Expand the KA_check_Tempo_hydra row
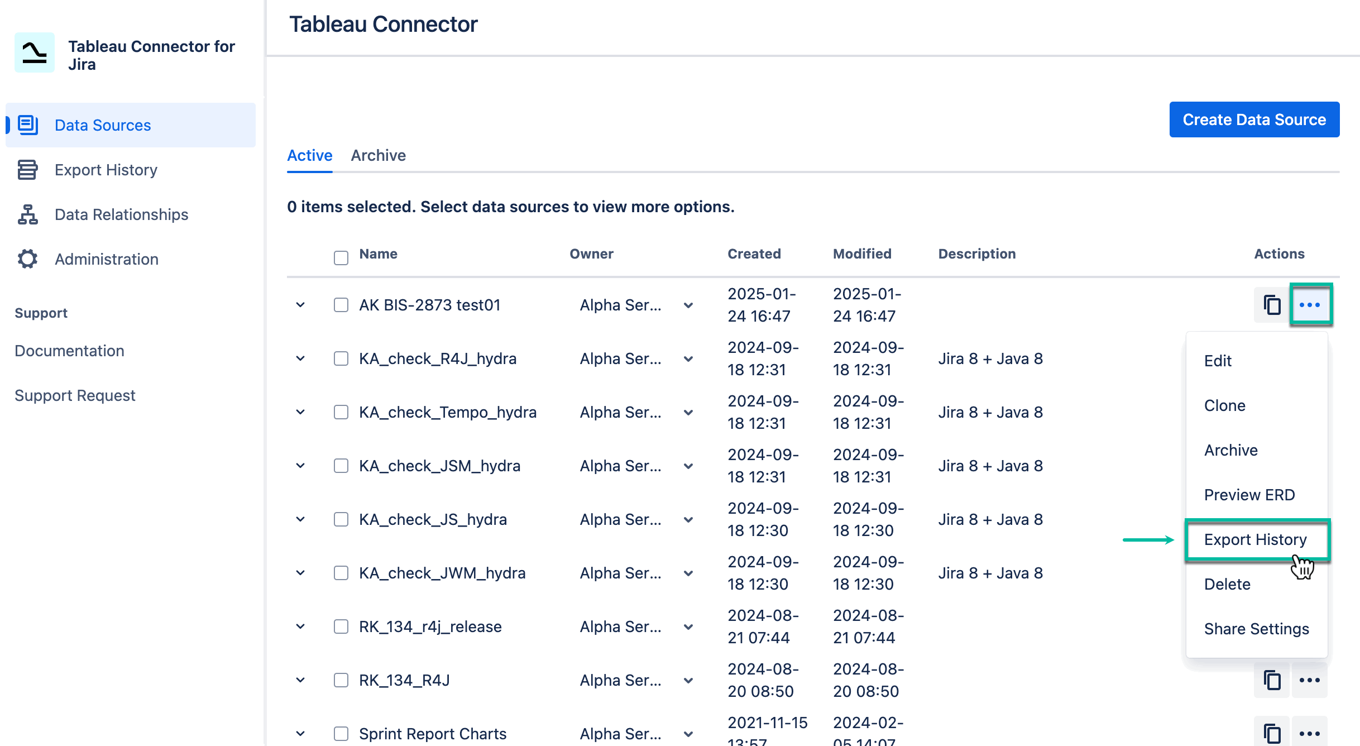This screenshot has width=1360, height=746. coord(300,412)
